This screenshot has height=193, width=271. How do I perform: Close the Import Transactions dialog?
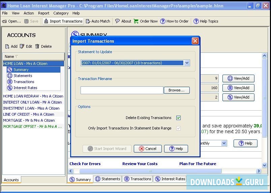coord(195,41)
